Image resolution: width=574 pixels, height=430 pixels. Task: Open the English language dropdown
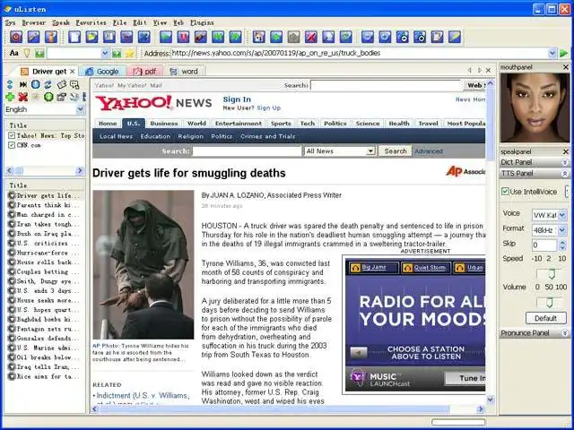pyautogui.click(x=81, y=109)
